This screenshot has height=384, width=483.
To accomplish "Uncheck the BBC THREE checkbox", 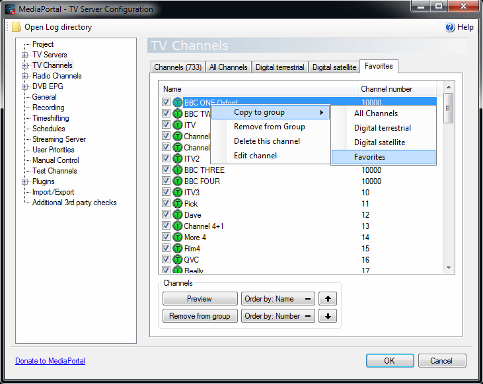I will pyautogui.click(x=166, y=169).
